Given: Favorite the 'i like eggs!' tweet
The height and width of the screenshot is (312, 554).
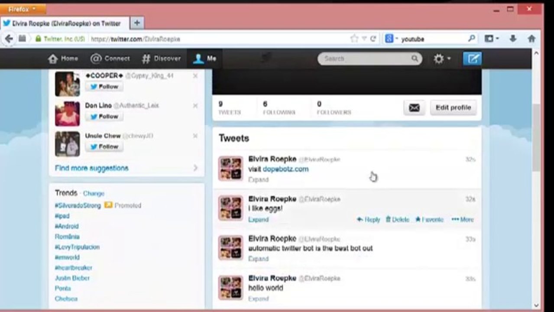Looking at the screenshot, I should [429, 220].
